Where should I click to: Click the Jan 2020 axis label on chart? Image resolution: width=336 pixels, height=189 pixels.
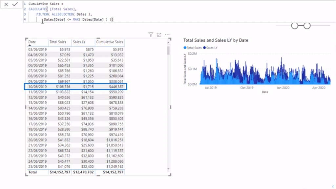[283, 88]
